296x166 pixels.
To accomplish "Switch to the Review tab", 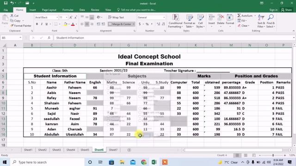I will tap(95, 10).
